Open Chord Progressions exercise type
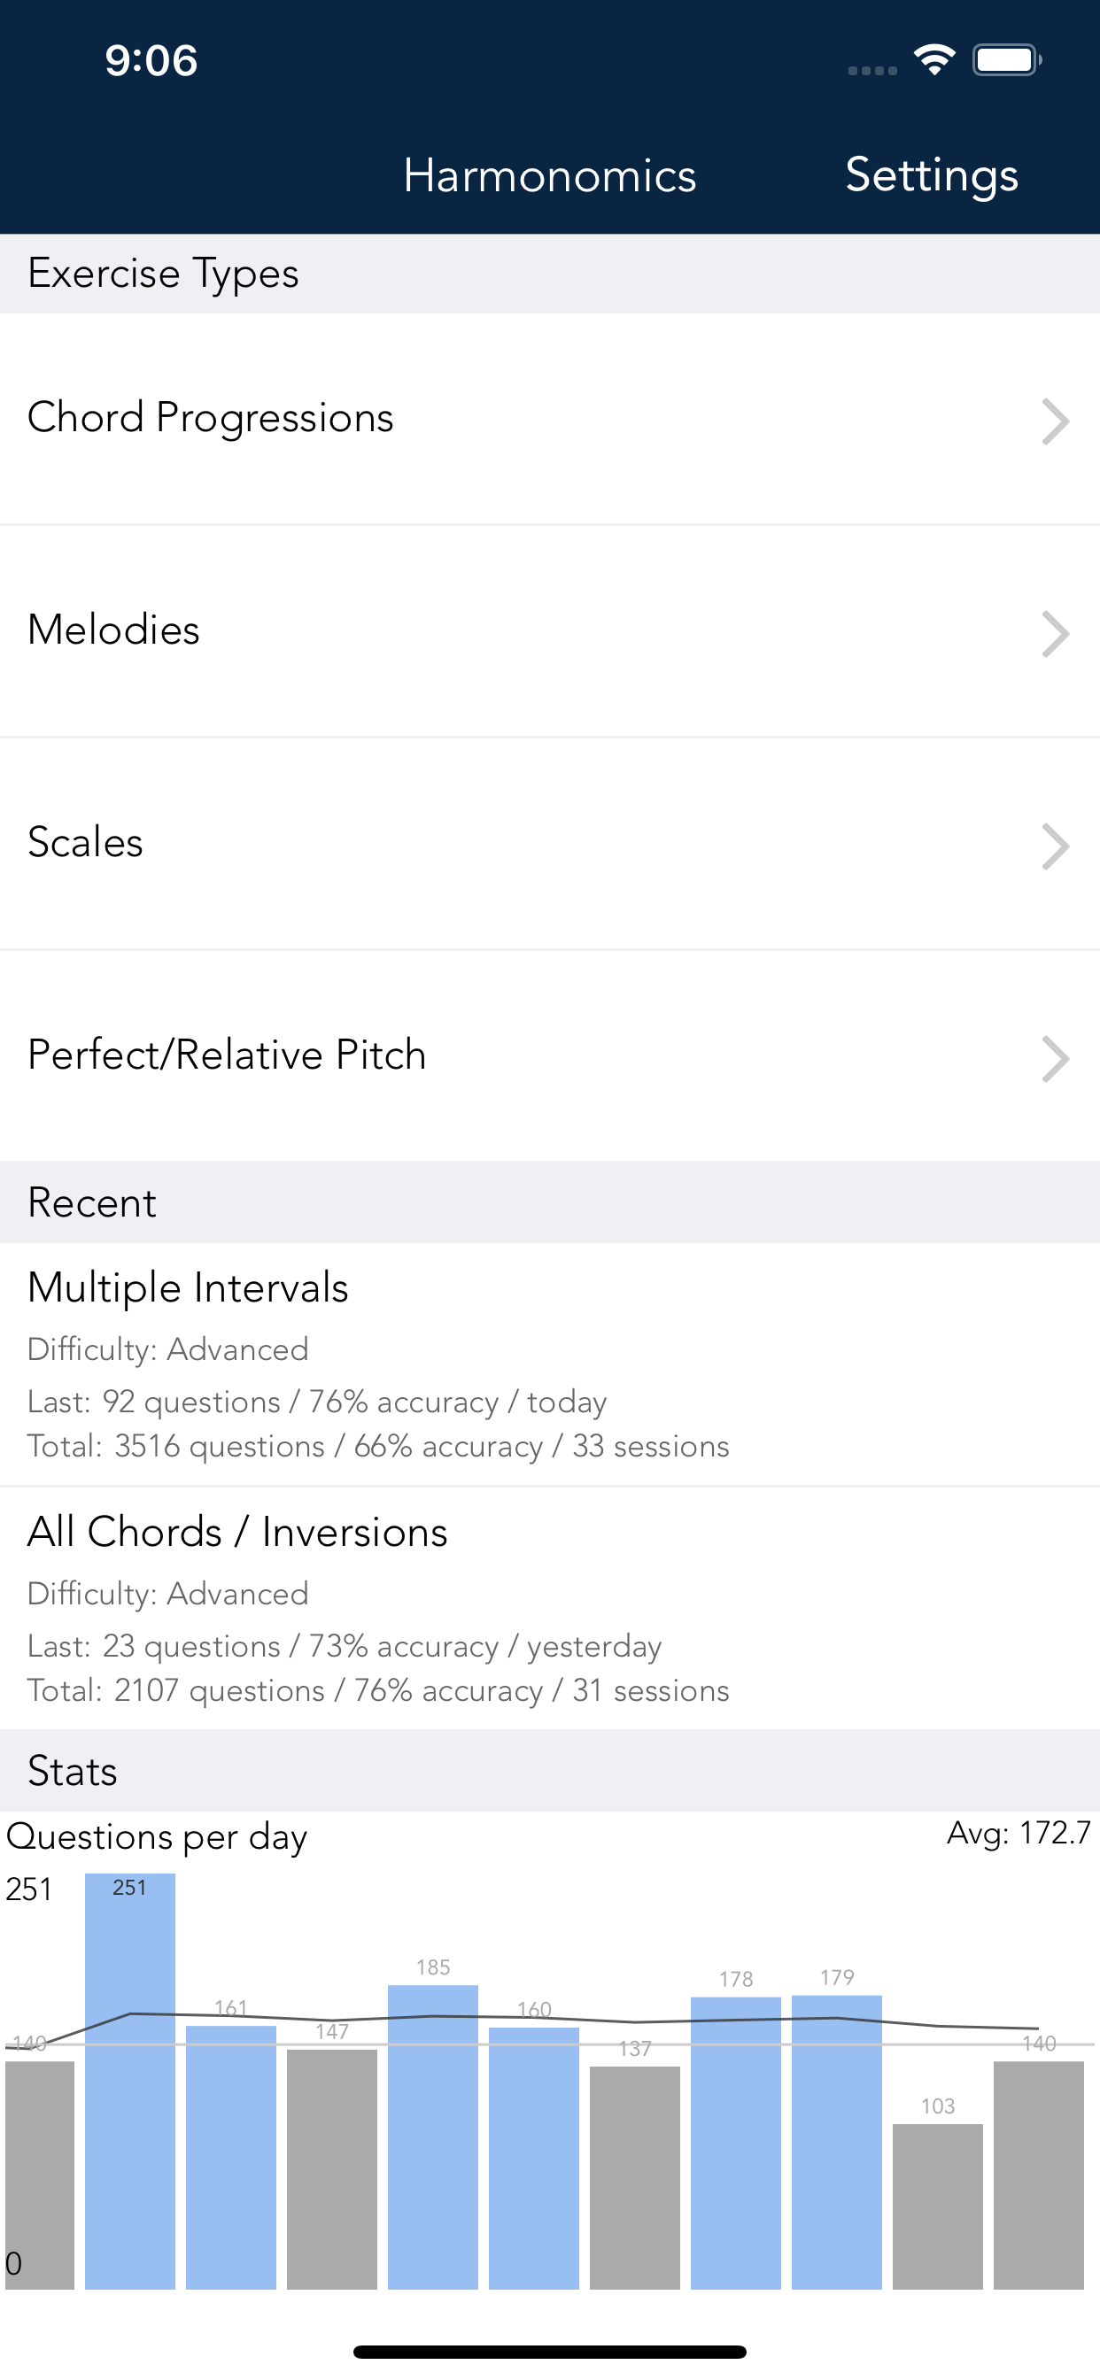This screenshot has width=1100, height=2380. pyautogui.click(x=211, y=418)
